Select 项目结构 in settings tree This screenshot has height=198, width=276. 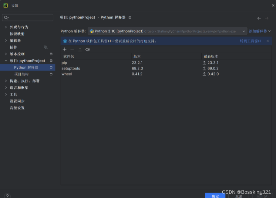(21, 74)
